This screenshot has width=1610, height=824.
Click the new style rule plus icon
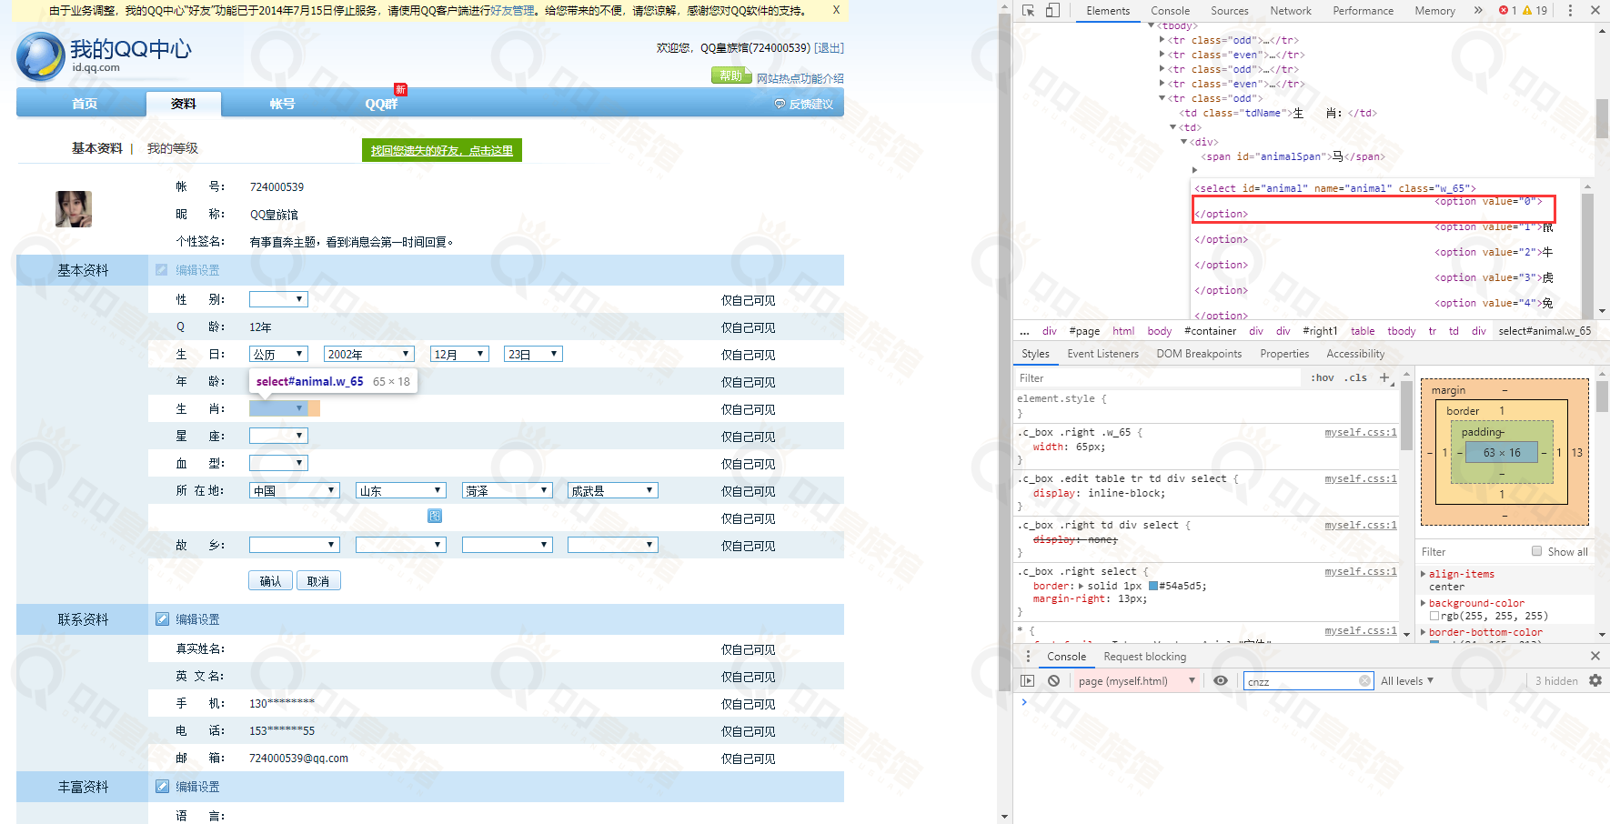[x=1384, y=377]
